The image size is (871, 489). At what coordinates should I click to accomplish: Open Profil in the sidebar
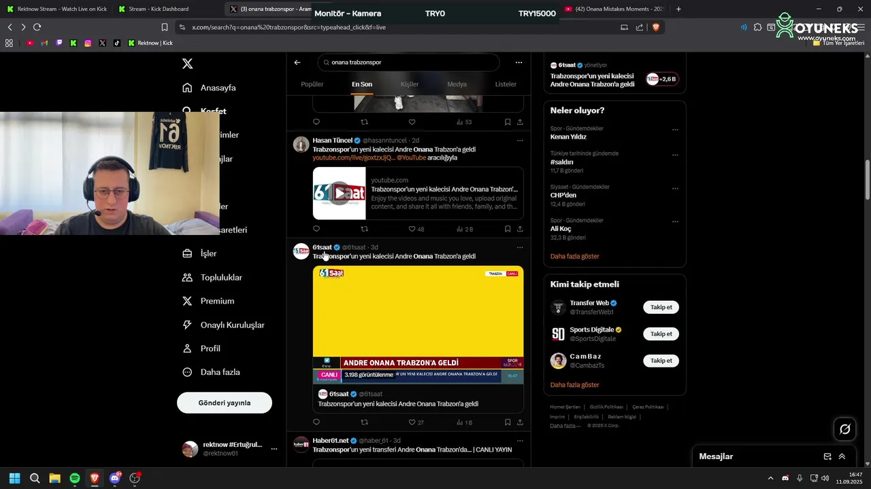(x=201, y=348)
